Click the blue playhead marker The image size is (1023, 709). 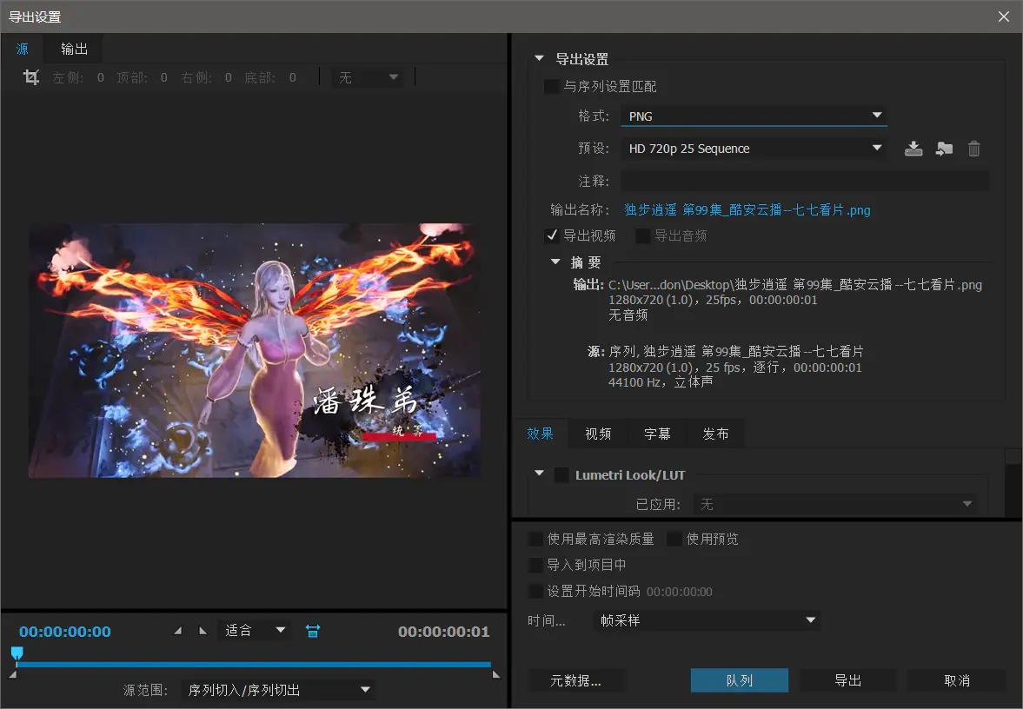click(x=17, y=653)
